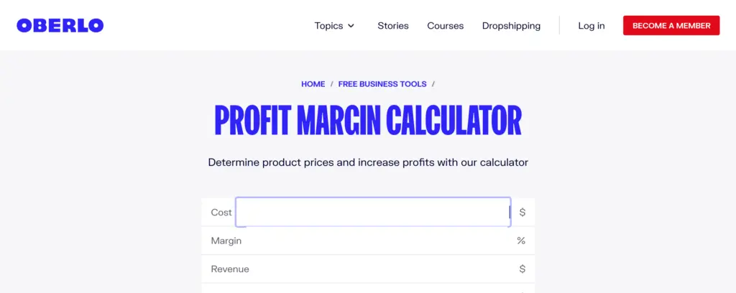Click the chevron arrow beside Topics

(351, 26)
